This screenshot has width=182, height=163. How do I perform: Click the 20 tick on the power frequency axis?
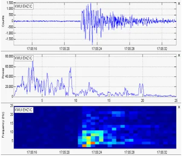(x=142, y=101)
